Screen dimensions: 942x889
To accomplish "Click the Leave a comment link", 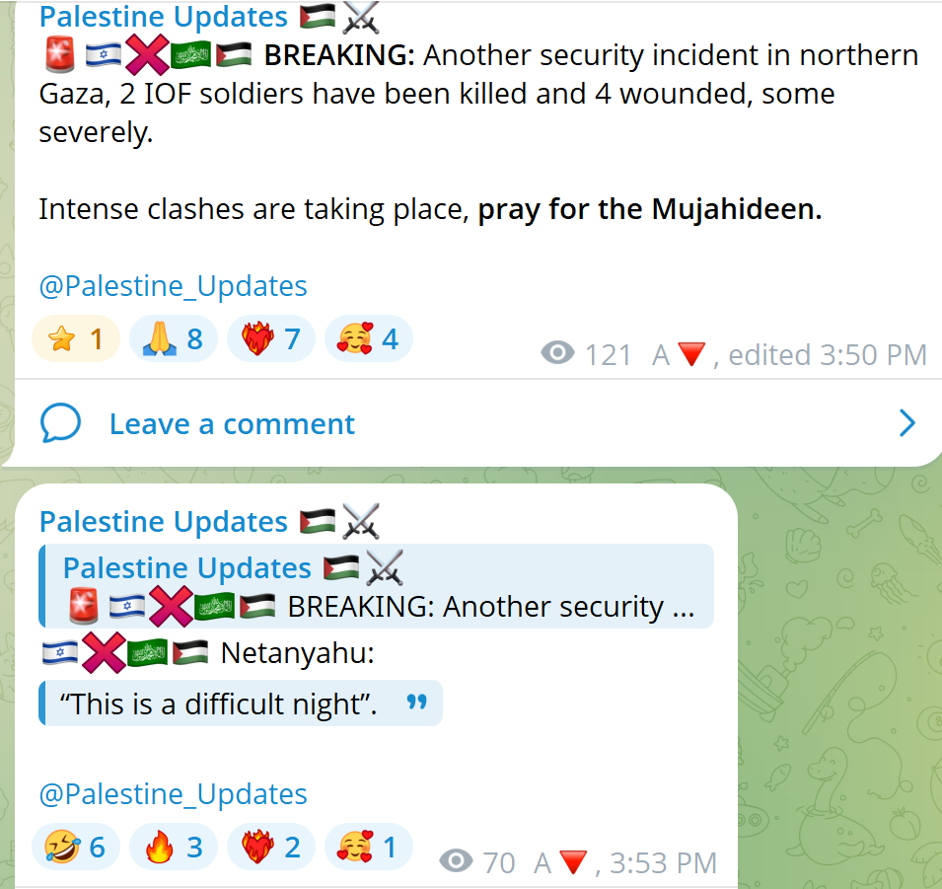I will [232, 423].
